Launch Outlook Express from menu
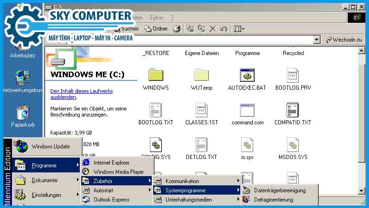Viewport: 369px width, 208px height. tap(117, 200)
